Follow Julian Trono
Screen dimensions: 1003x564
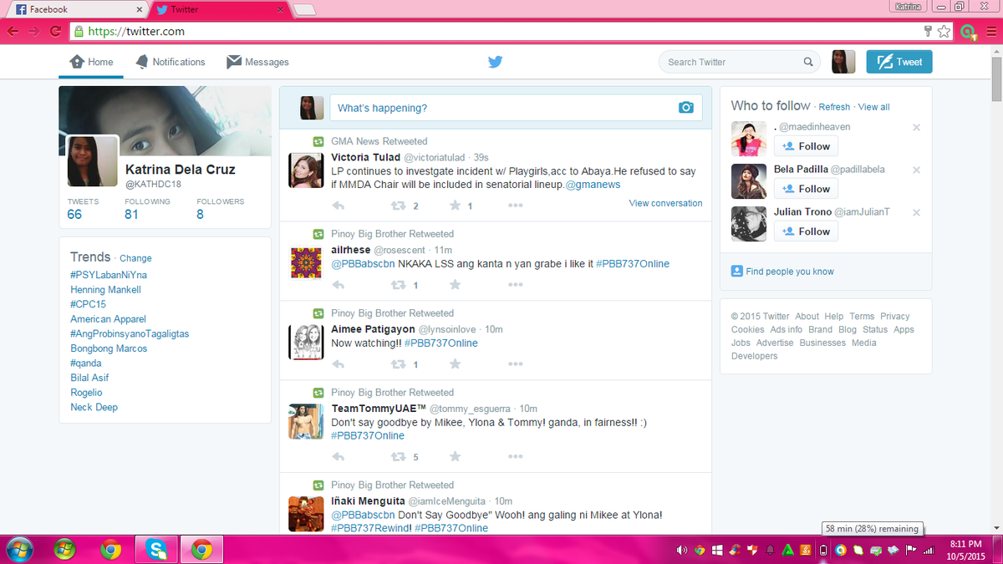click(x=807, y=231)
